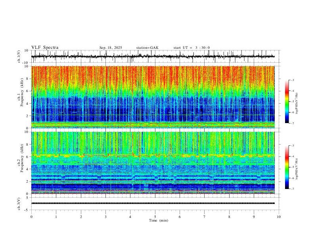Click the "-5" tick on ch.1 colorbar
314x243 pixels.
click(292, 102)
